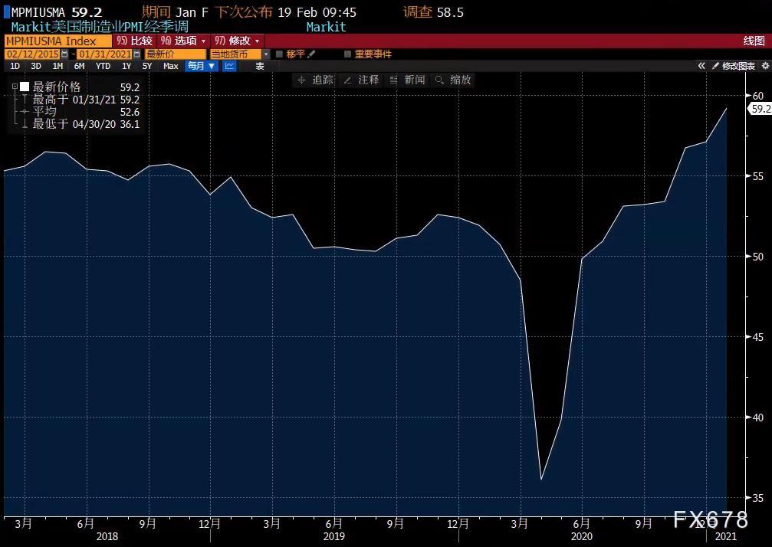Open the 97) 修改 edit menu
Image resolution: width=772 pixels, height=547 pixels.
coord(237,41)
